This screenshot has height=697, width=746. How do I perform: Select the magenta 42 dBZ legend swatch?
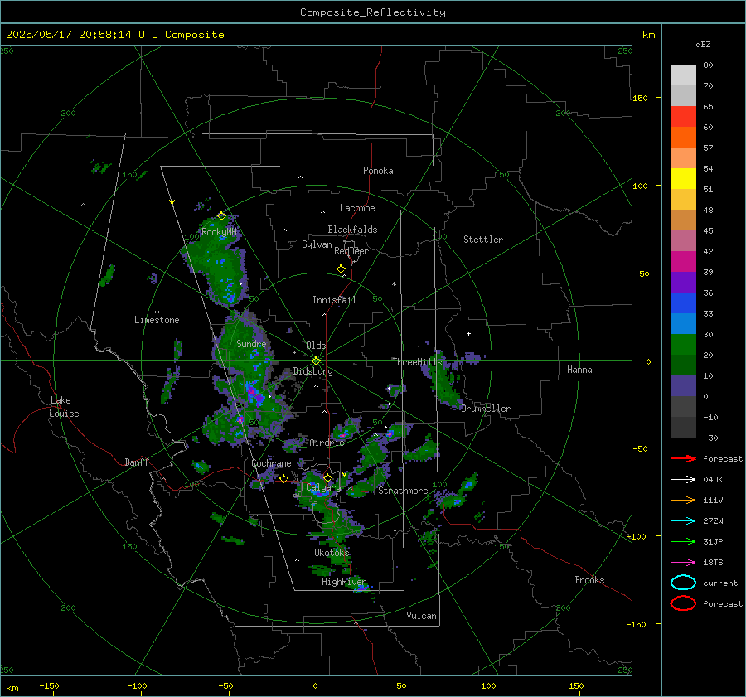point(683,262)
